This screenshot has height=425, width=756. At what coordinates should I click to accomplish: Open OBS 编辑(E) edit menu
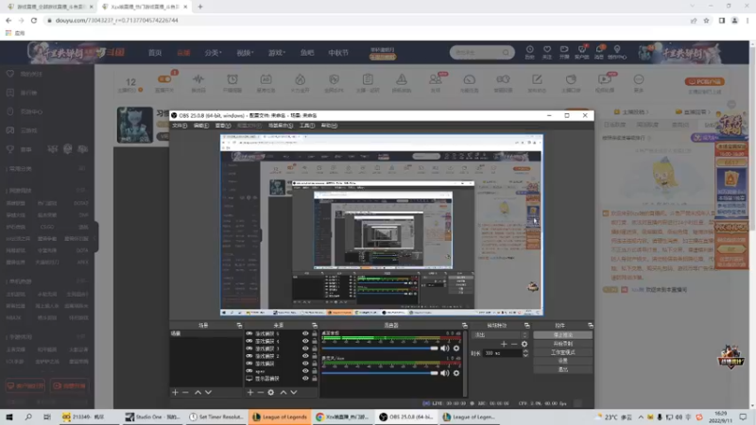[x=201, y=126]
